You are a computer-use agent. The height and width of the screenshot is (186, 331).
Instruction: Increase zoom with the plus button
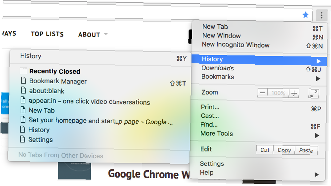coord(294,93)
